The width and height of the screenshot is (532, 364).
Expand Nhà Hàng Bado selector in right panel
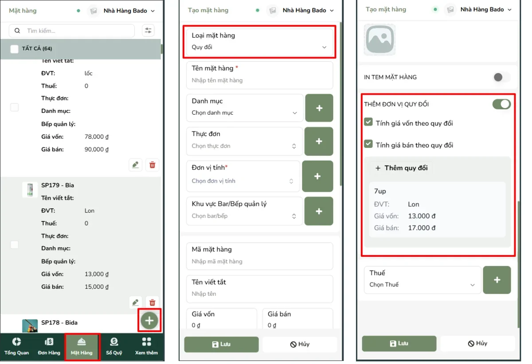[x=486, y=9]
